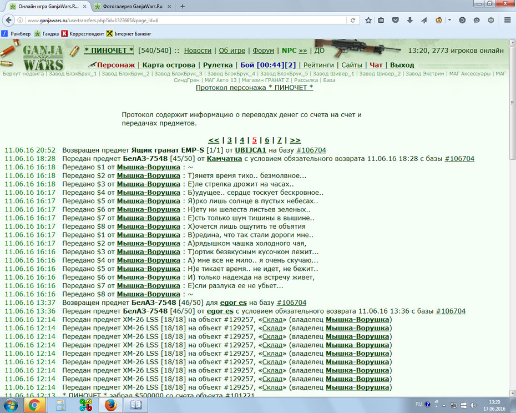Go to Новости page
The height and width of the screenshot is (413, 516).
click(198, 51)
